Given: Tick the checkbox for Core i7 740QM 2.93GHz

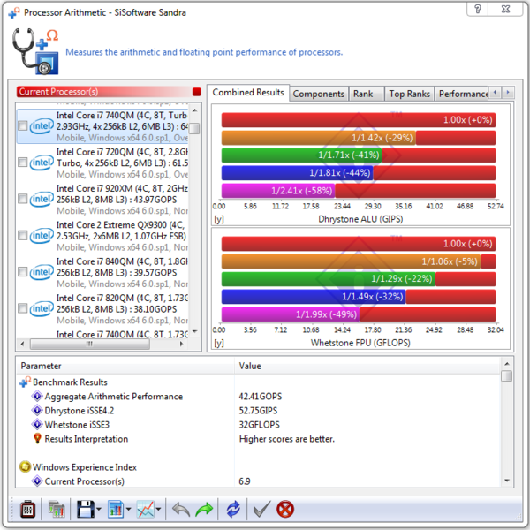Looking at the screenshot, I should point(23,126).
